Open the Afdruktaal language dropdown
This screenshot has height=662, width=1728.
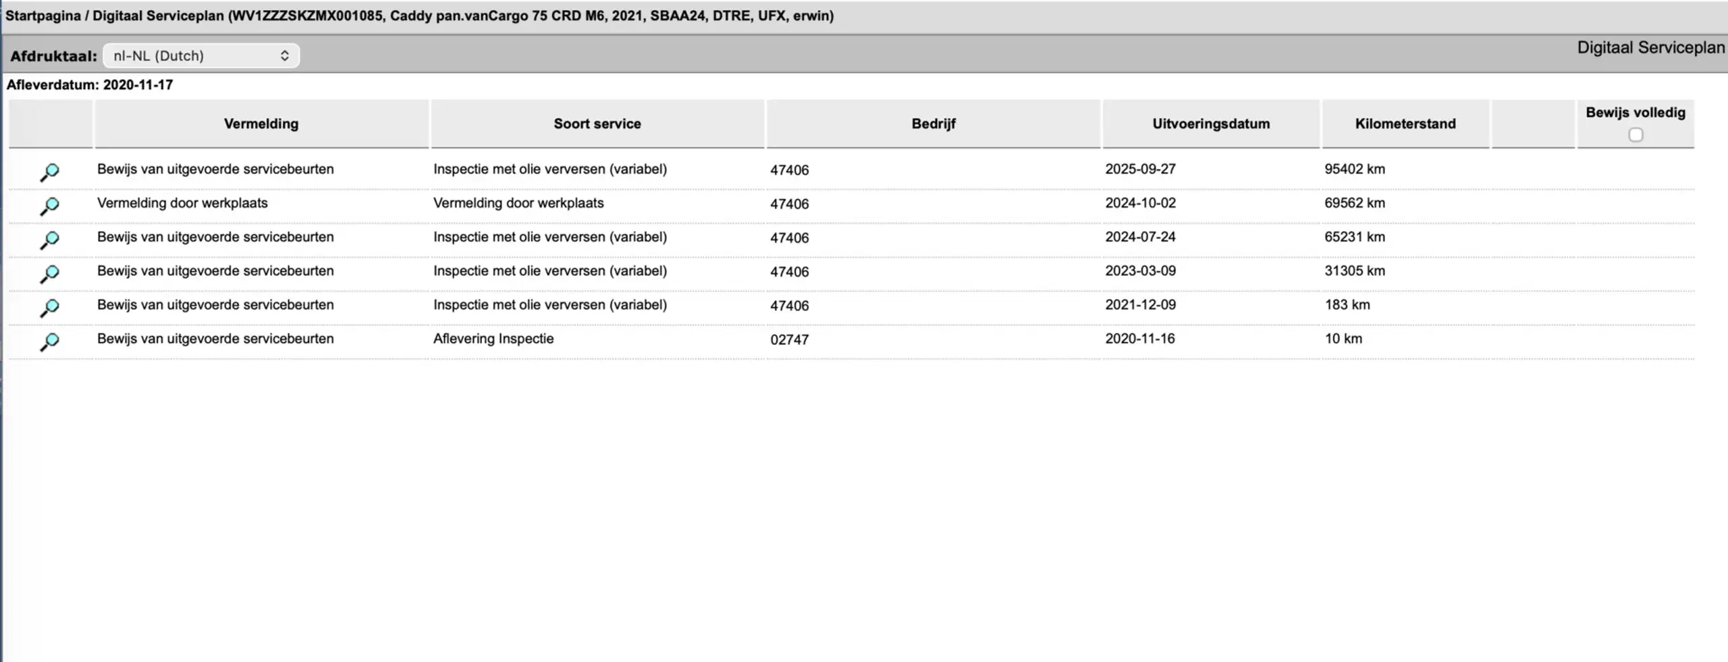pyautogui.click(x=201, y=55)
